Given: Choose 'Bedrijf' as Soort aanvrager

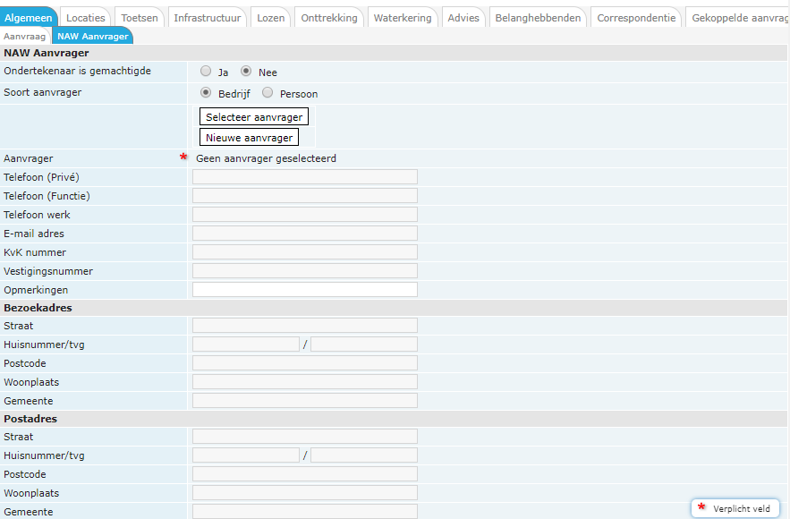Looking at the screenshot, I should (206, 93).
